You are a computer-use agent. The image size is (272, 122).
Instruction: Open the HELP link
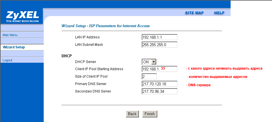click(219, 13)
